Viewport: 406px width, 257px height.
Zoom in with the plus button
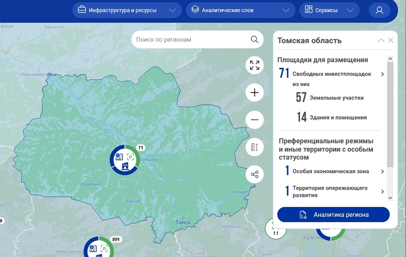(x=255, y=92)
